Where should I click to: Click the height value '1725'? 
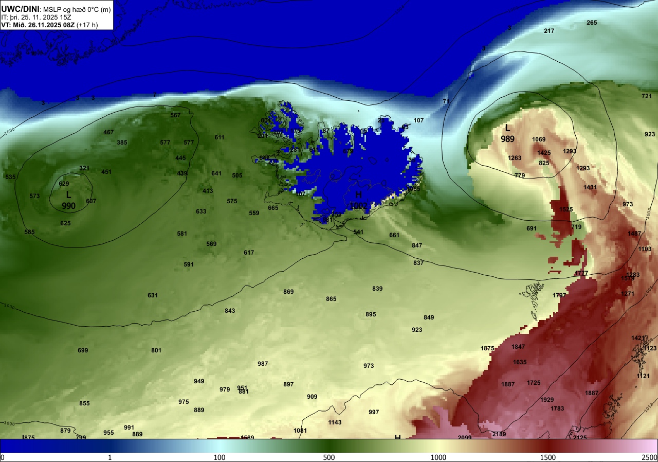pyautogui.click(x=534, y=383)
